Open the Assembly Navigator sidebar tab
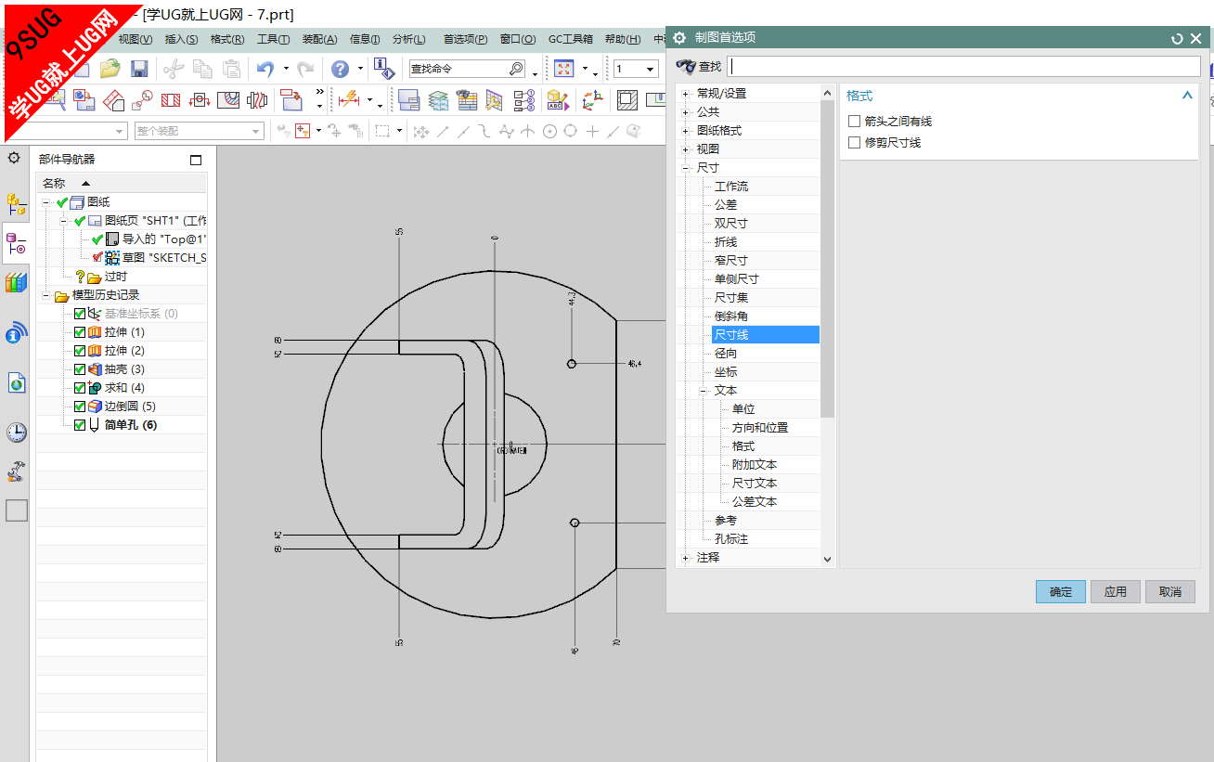 tap(16, 203)
